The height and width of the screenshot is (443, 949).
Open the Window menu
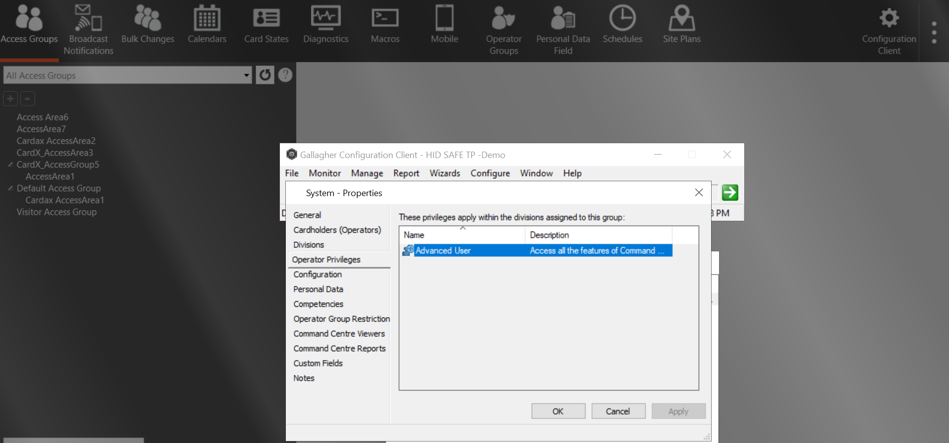pyautogui.click(x=537, y=173)
